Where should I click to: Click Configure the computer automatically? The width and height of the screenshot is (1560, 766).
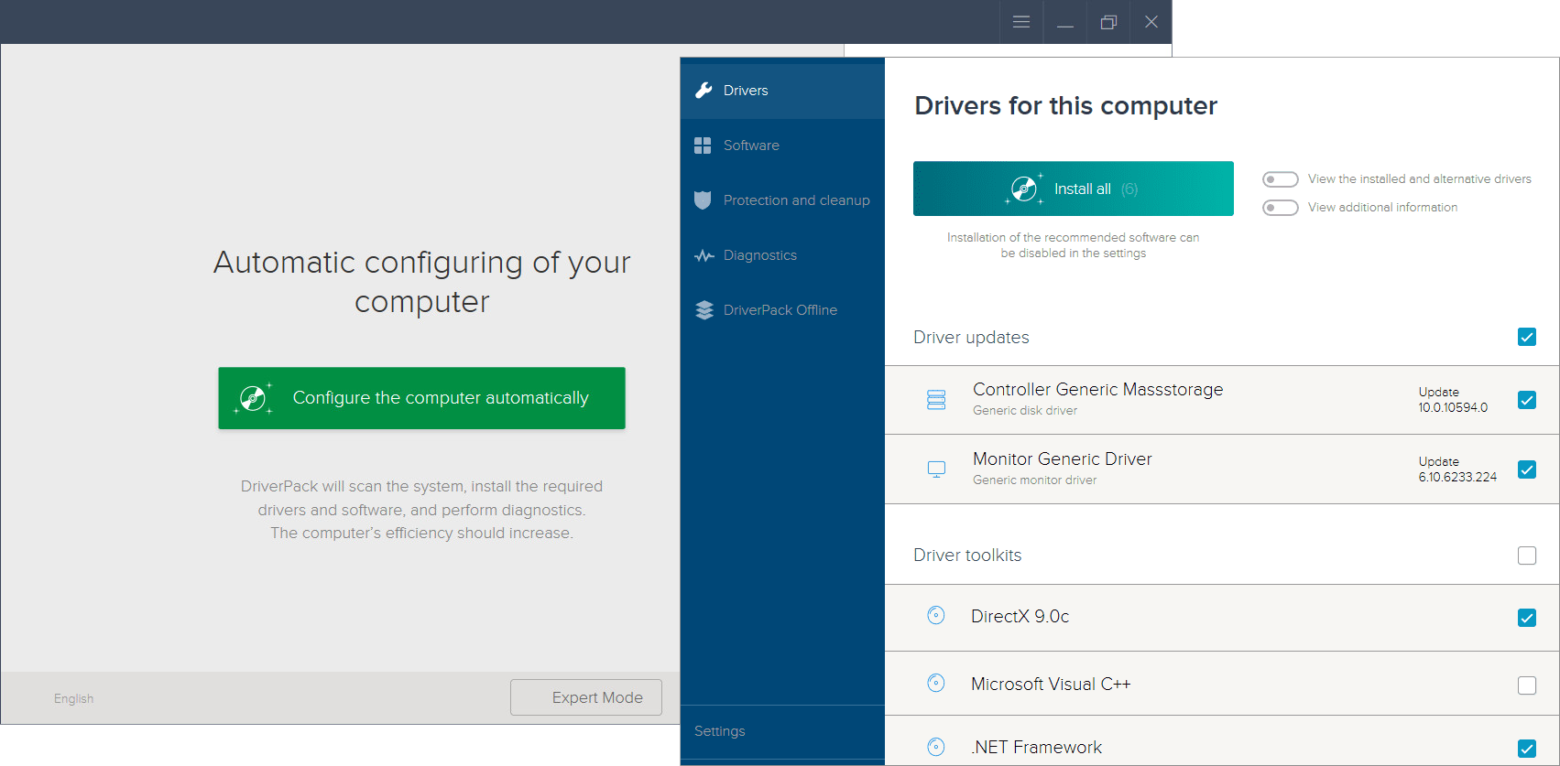pos(421,398)
